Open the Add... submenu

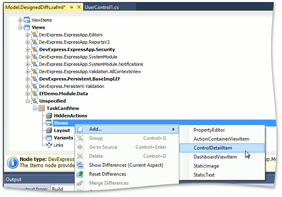pyautogui.click(x=127, y=129)
